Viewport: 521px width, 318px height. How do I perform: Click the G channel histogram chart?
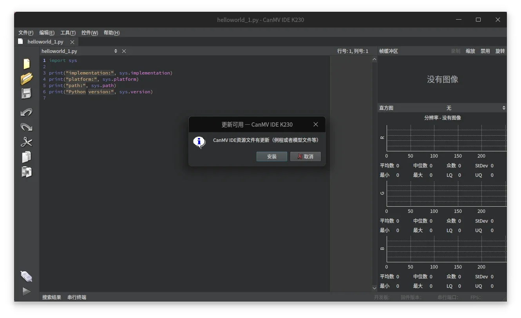pos(446,193)
